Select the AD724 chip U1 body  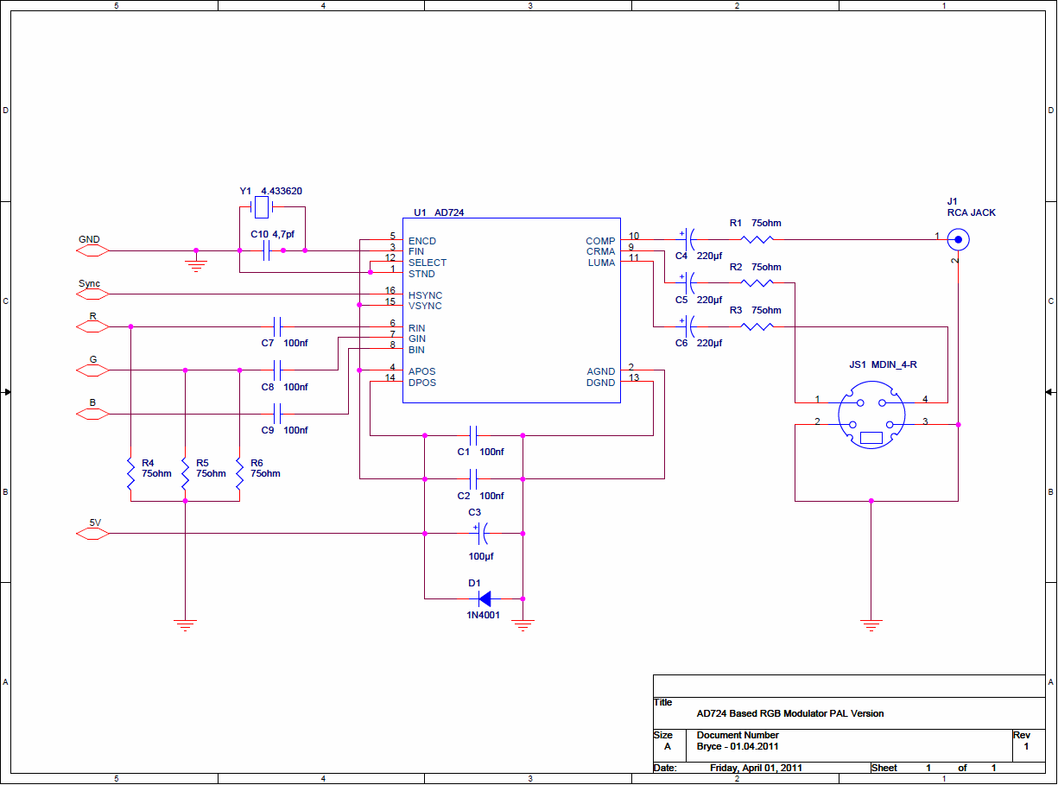[x=511, y=310]
